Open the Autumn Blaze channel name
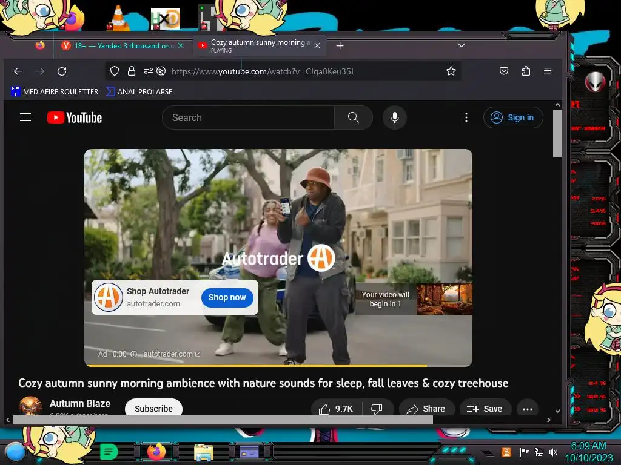621x465 pixels. coord(80,403)
